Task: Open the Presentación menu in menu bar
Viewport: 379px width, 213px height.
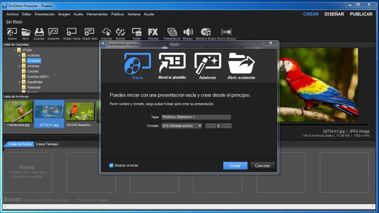Action: [44, 14]
